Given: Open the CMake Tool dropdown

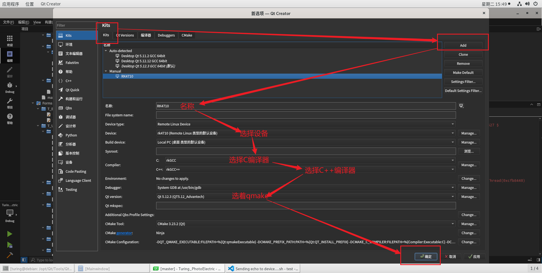Looking at the screenshot, I should click(x=306, y=224).
